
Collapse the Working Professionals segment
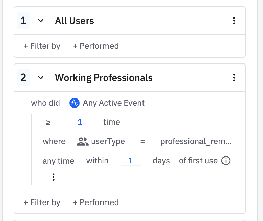(x=41, y=78)
